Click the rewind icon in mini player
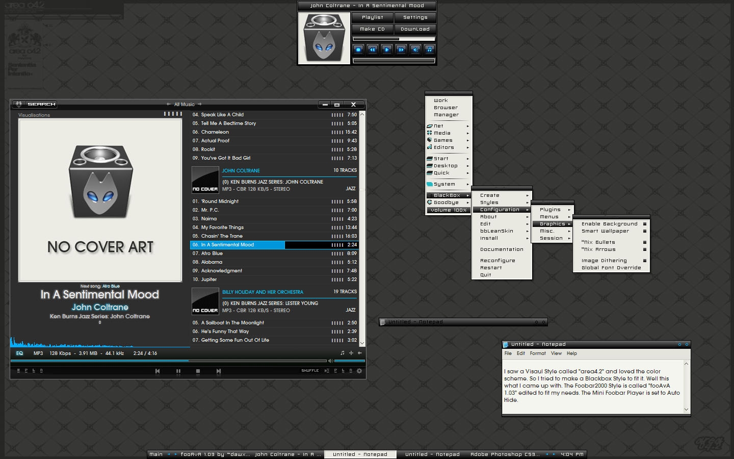The image size is (734, 459). pyautogui.click(x=373, y=49)
